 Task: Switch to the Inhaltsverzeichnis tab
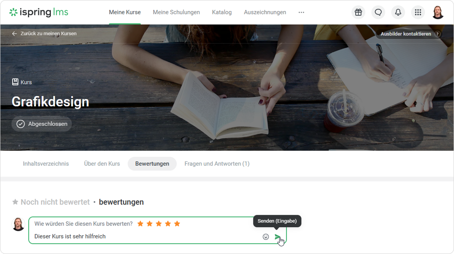46,164
